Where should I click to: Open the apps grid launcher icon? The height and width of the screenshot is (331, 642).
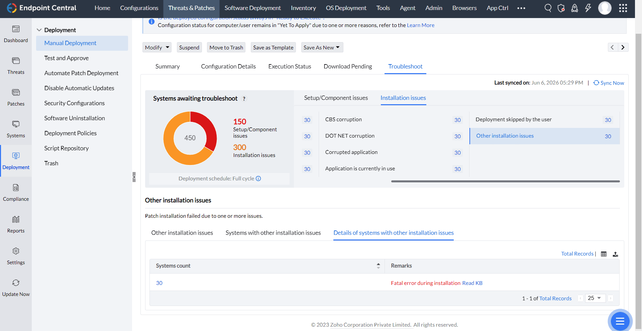[623, 8]
